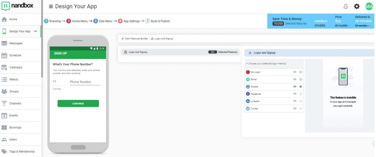Viewport: 376px width, 157px height.
Task: Open settings gear icon
Action: (x=357, y=7)
